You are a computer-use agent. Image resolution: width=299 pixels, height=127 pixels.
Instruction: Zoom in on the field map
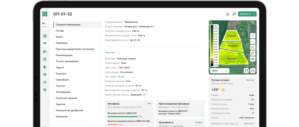[x=253, y=36]
